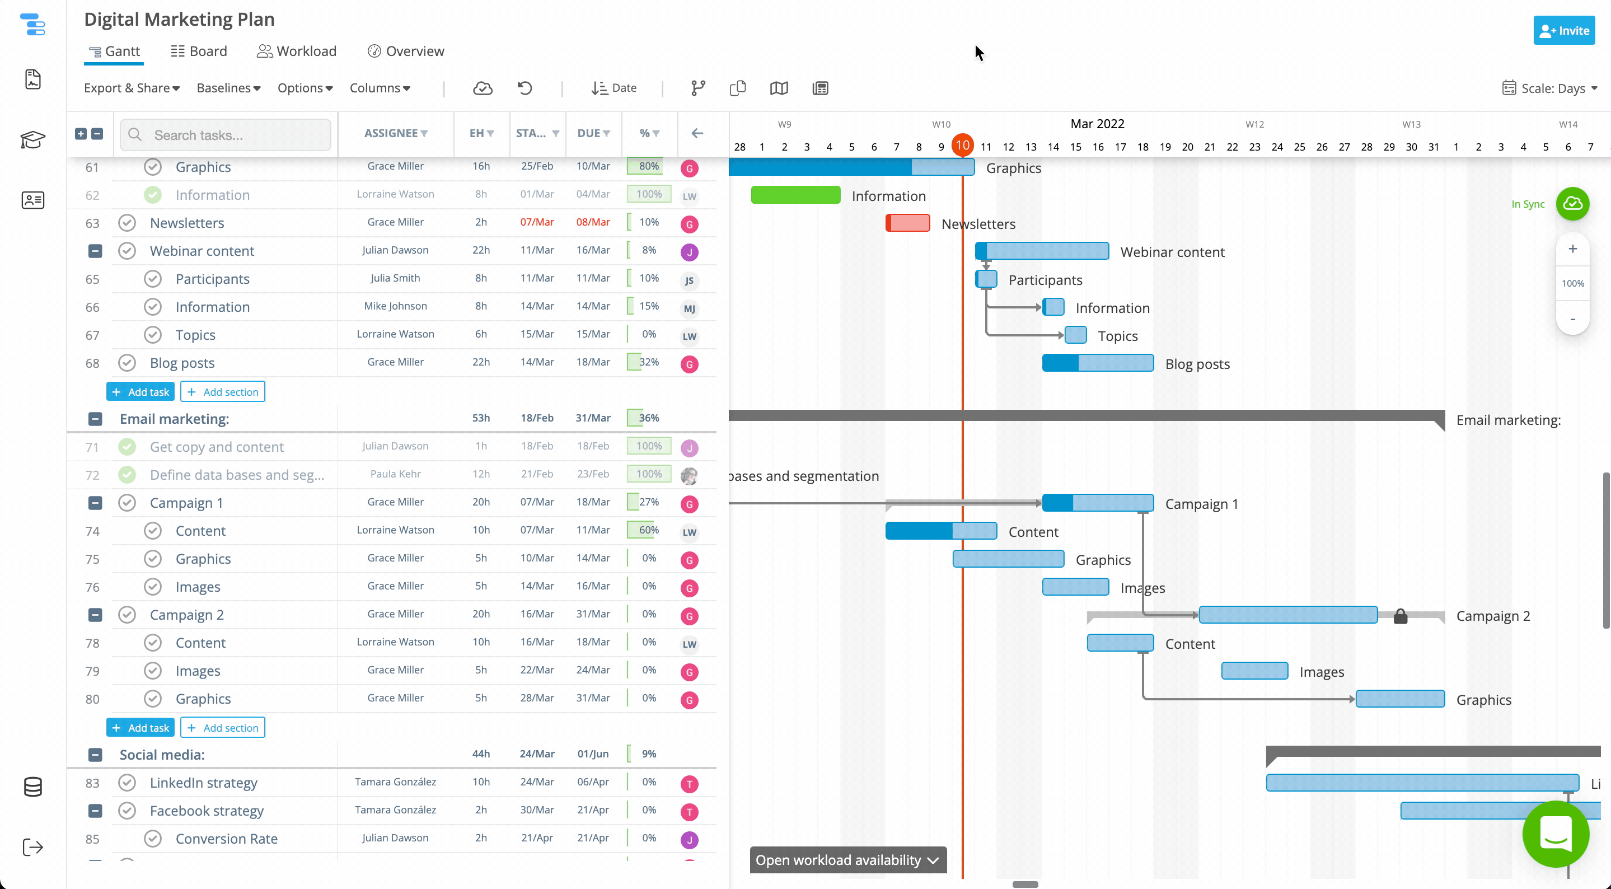Click the zoom 100% control on the right
The height and width of the screenshot is (889, 1611).
coord(1573,283)
